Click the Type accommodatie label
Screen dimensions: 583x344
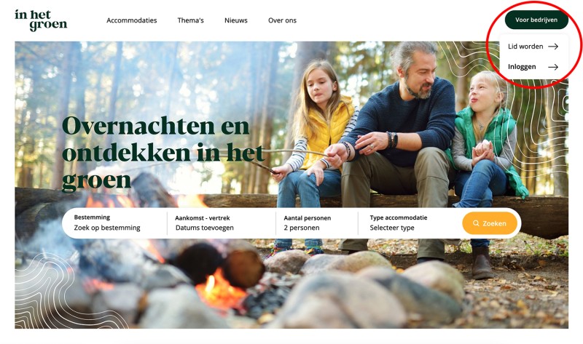click(399, 218)
